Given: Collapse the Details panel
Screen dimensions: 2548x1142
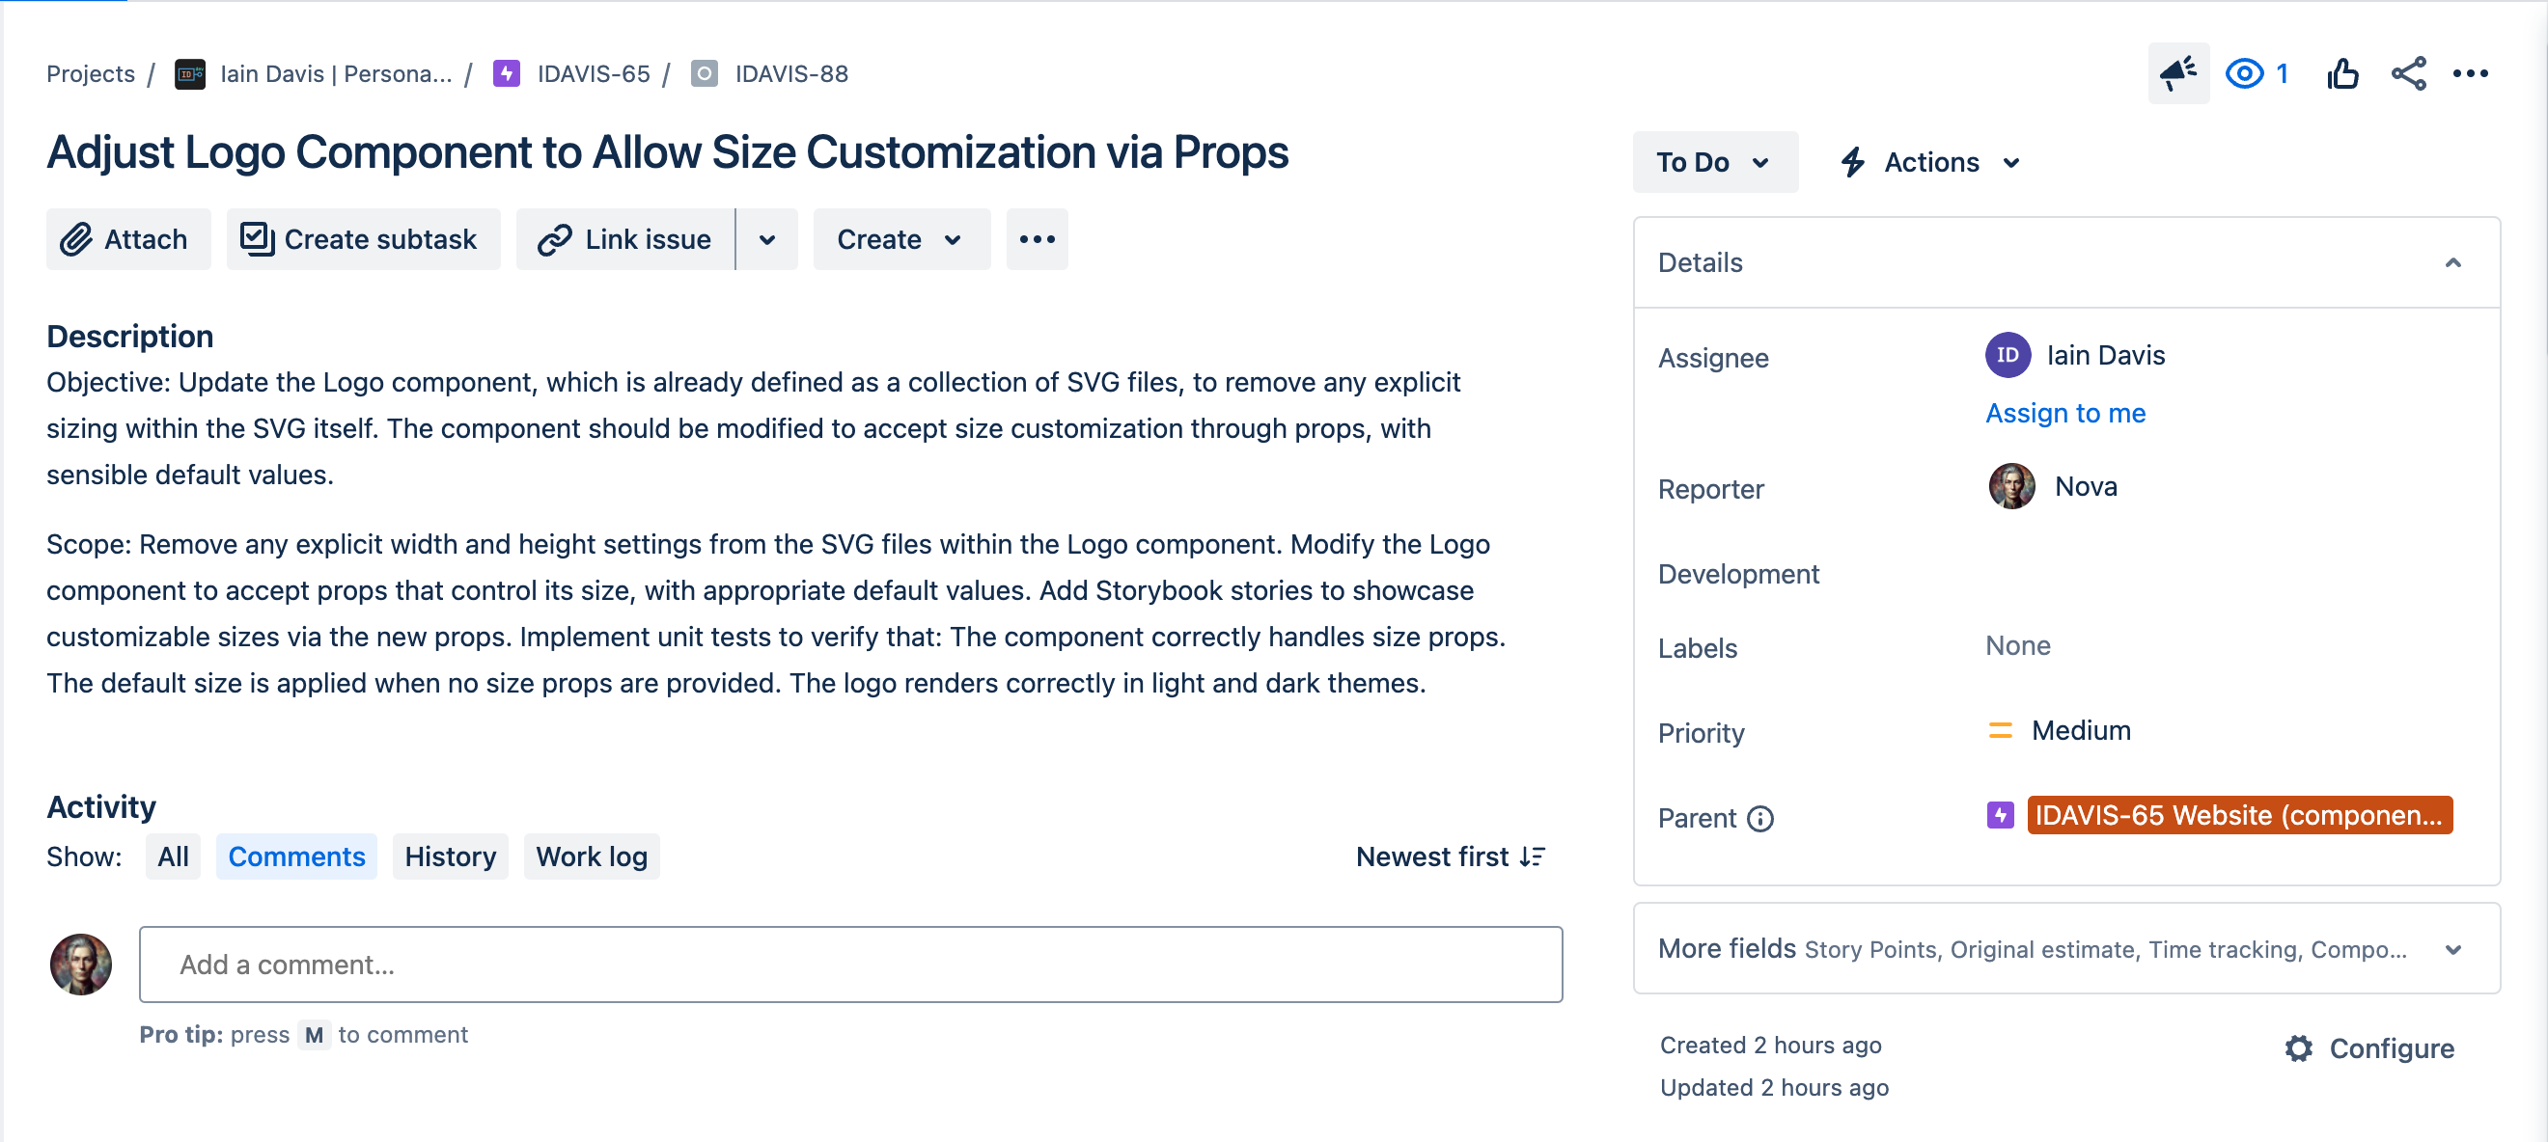Looking at the screenshot, I should pos(2455,261).
